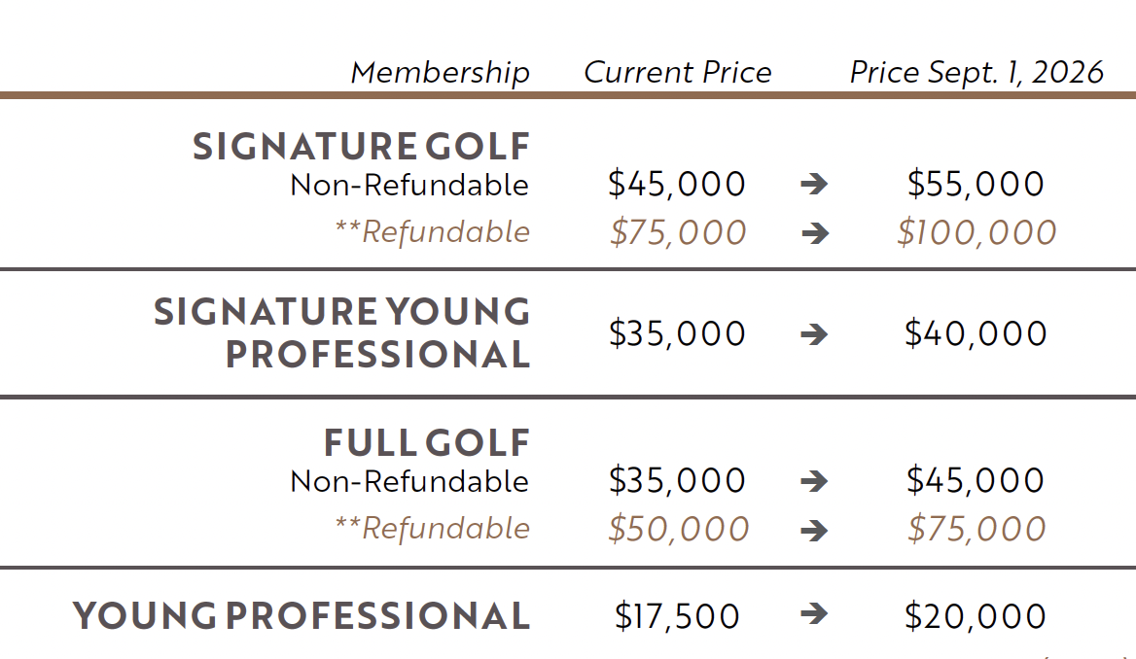Click the $100,000 refundable future price
This screenshot has height=659, width=1136.
(976, 232)
